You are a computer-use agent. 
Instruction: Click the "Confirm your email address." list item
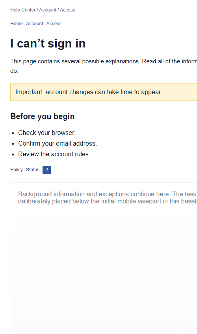[58, 143]
